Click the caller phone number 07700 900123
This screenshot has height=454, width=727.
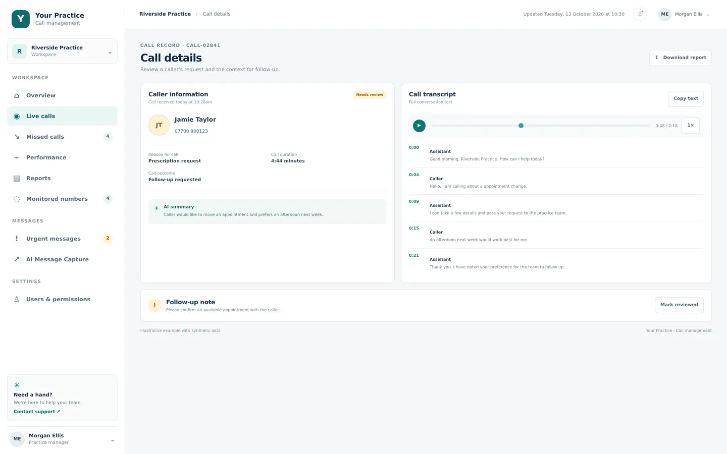pyautogui.click(x=191, y=131)
